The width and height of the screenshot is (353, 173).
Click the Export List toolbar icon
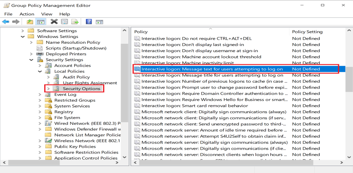coord(75,22)
